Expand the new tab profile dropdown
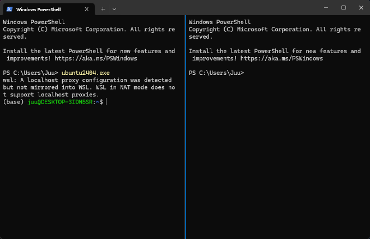This screenshot has width=370, height=239. pyautogui.click(x=114, y=9)
